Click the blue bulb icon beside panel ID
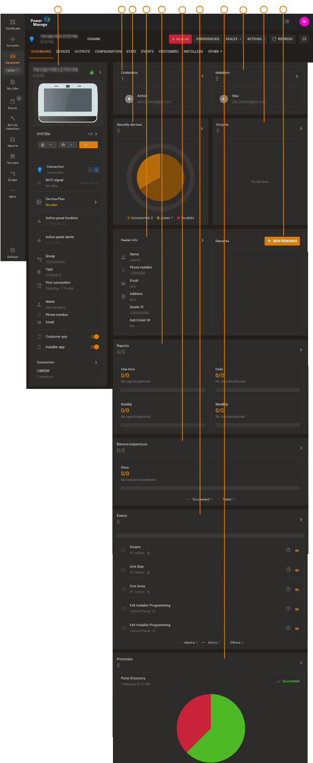The width and height of the screenshot is (313, 763). coord(32,39)
